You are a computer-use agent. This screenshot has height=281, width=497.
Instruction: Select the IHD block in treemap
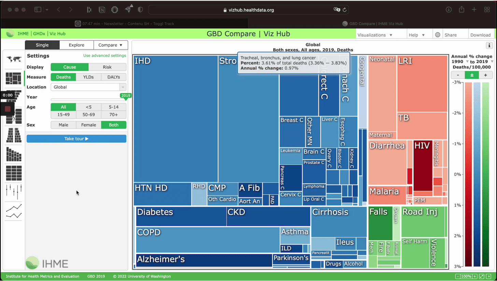click(x=176, y=119)
